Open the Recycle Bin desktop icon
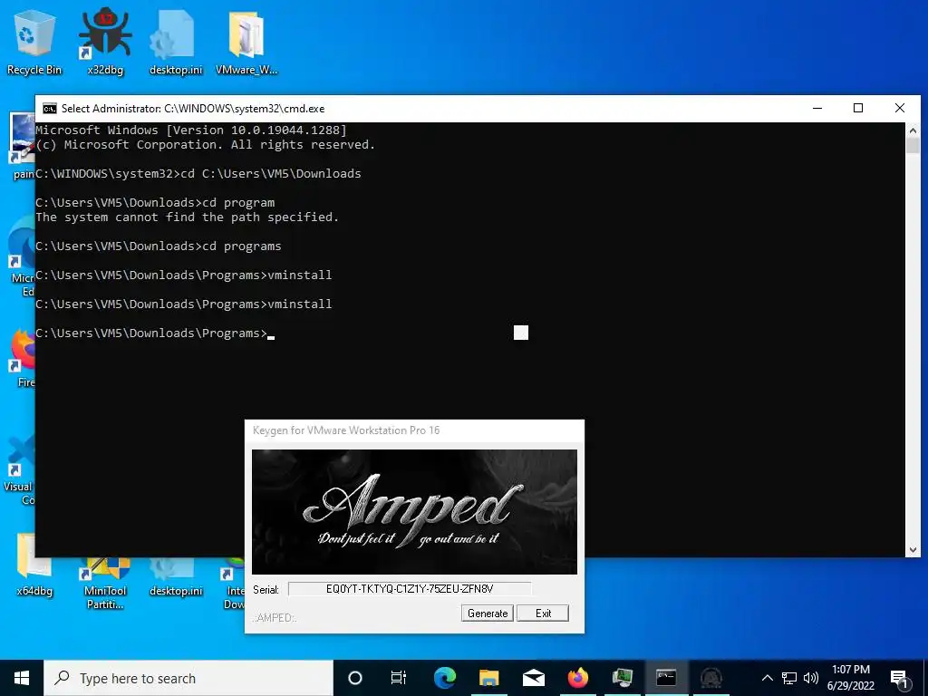Screen dimensions: 928x696 pos(34,43)
